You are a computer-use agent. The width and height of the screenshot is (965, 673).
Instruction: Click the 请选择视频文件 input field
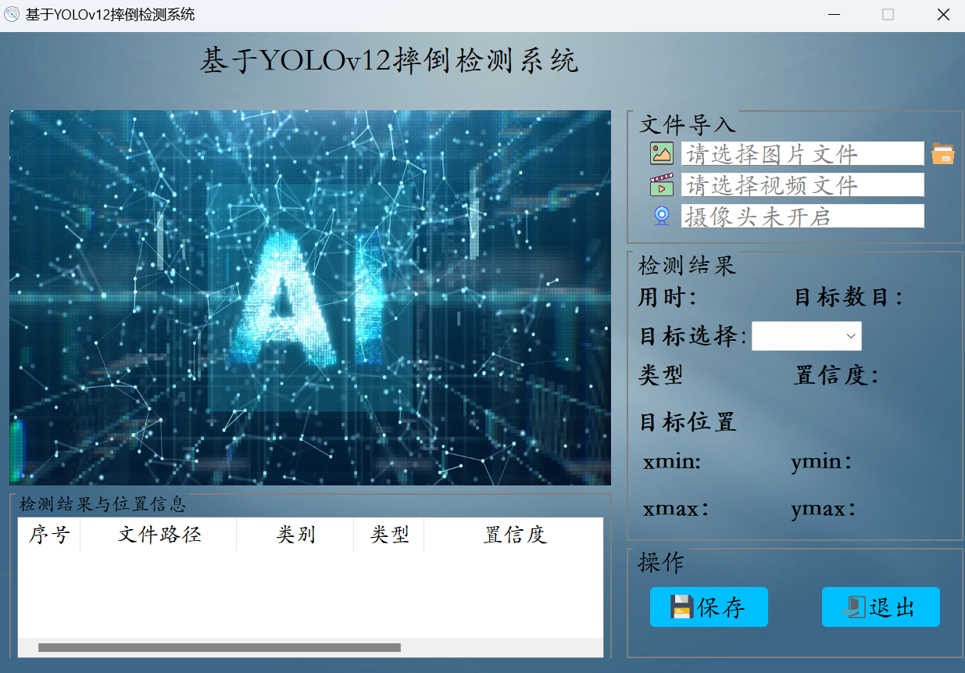click(x=802, y=185)
